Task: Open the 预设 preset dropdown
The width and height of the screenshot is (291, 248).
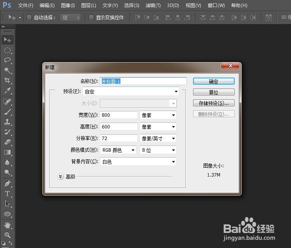Action: (x=131, y=91)
